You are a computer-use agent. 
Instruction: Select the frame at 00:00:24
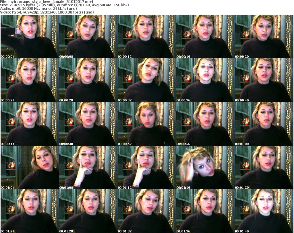point(30,80)
